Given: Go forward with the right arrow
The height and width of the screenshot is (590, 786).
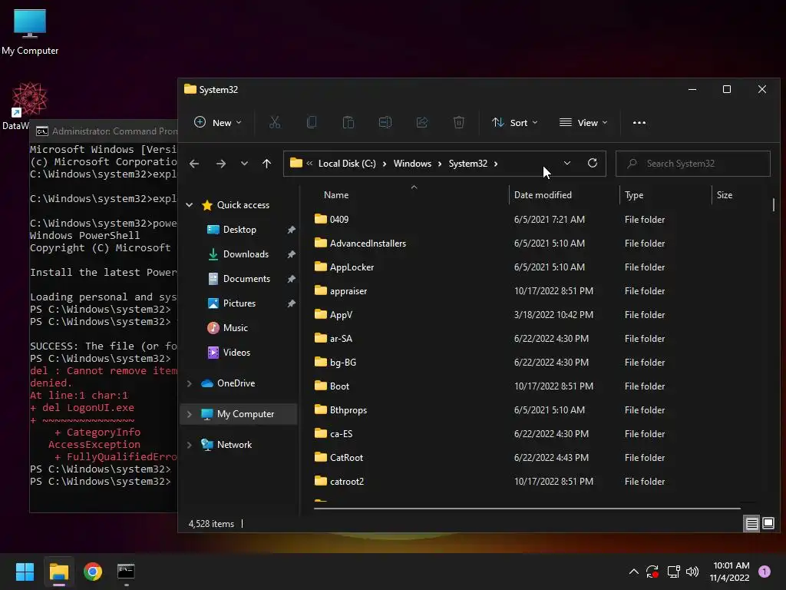Looking at the screenshot, I should 220,164.
